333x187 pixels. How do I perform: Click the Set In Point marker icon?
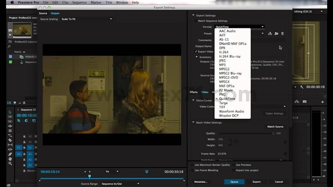(85, 171)
